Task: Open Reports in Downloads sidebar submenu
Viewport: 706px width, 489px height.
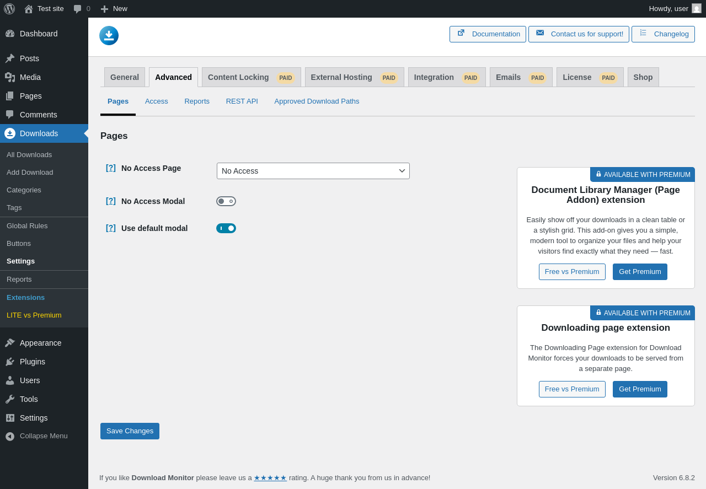Action: click(x=44, y=280)
